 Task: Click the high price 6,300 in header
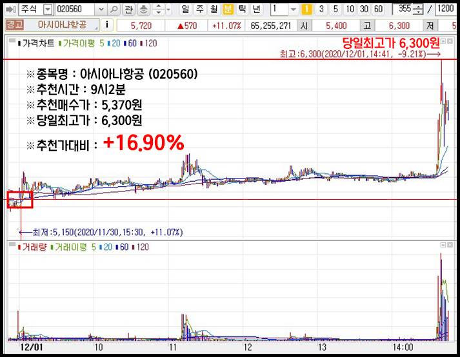coord(399,26)
